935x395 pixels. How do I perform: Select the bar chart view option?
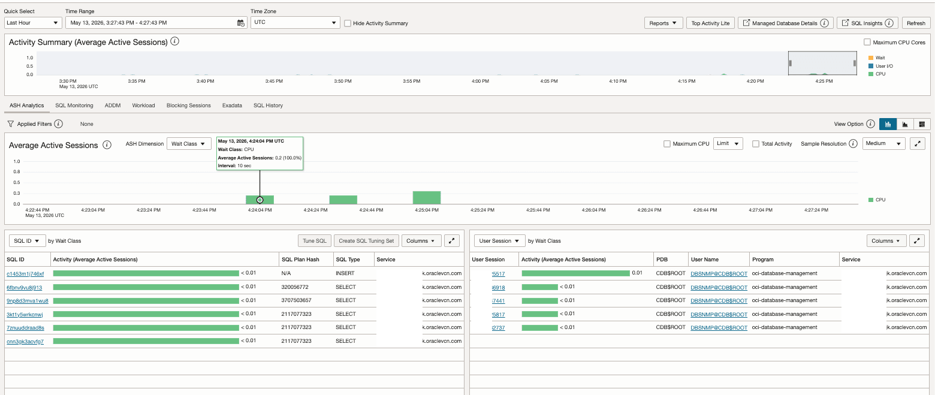click(888, 124)
